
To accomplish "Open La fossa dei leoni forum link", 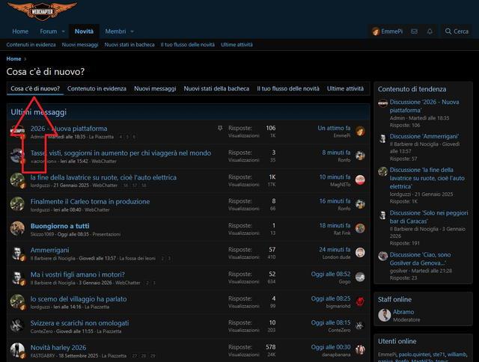I will (138, 258).
